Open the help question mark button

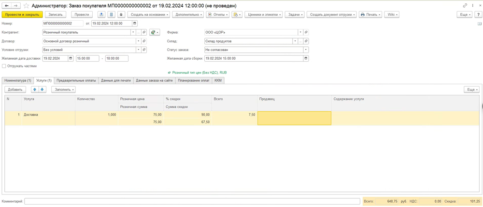tap(478, 14)
